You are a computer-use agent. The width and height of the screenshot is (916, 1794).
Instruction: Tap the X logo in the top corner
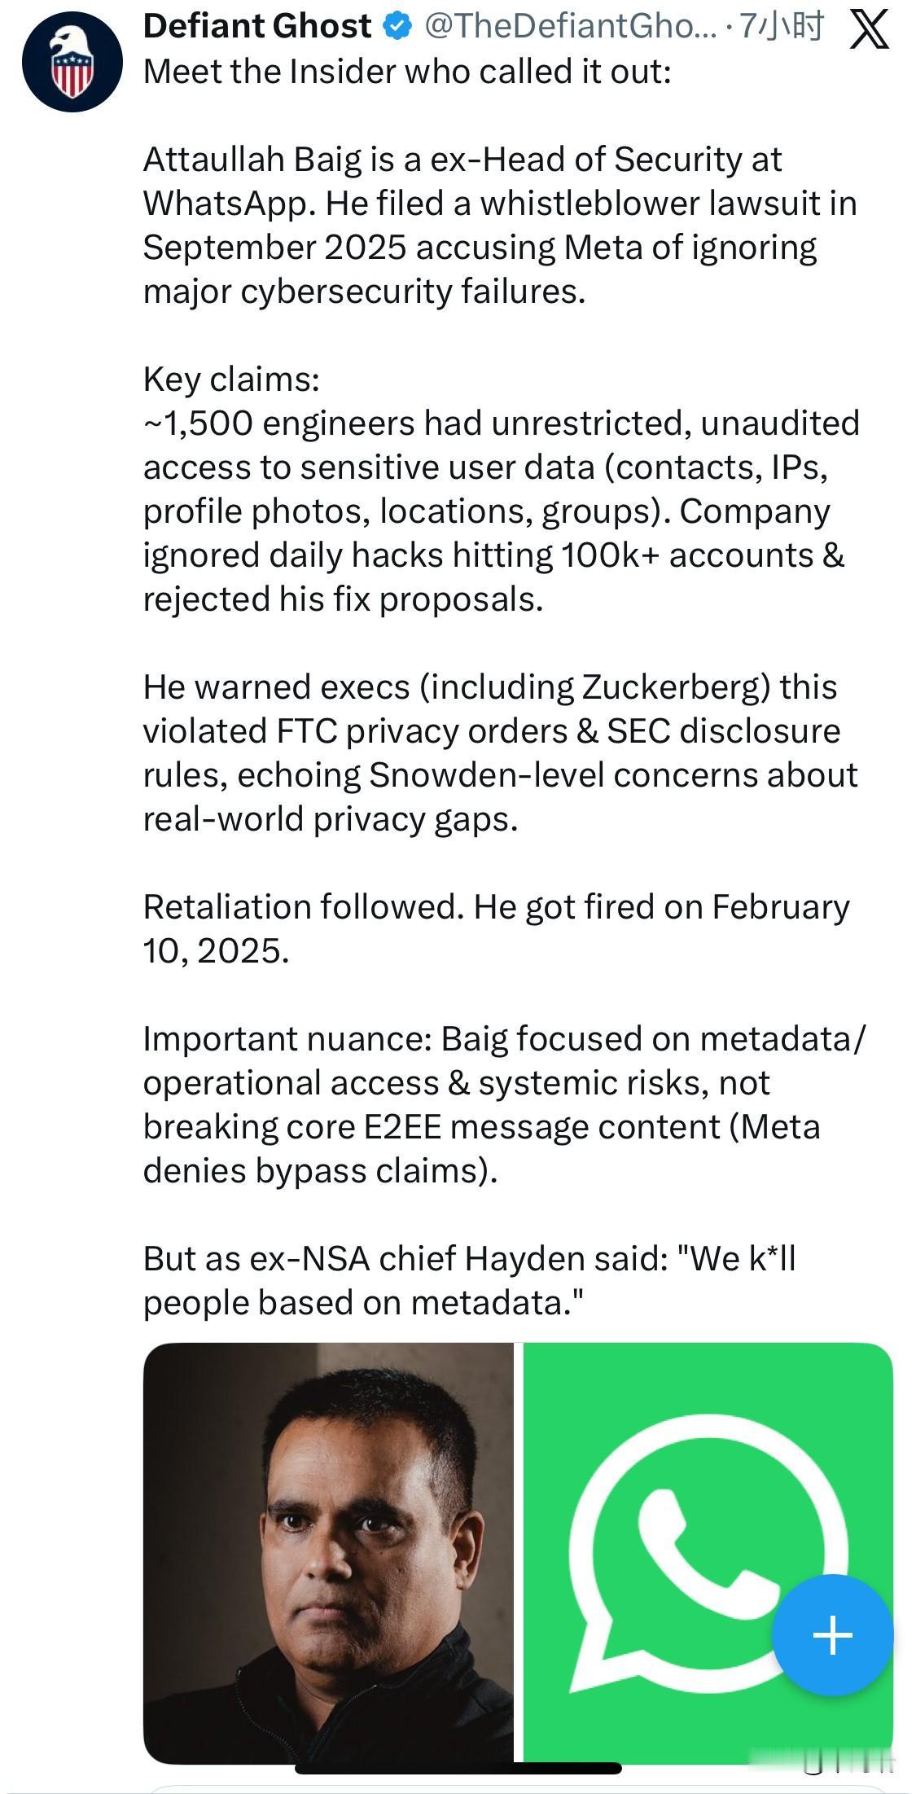pyautogui.click(x=869, y=30)
